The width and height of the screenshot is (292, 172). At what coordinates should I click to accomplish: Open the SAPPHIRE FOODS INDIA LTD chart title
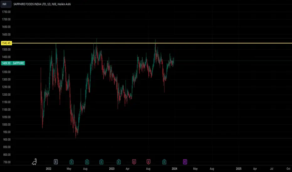click(x=42, y=4)
